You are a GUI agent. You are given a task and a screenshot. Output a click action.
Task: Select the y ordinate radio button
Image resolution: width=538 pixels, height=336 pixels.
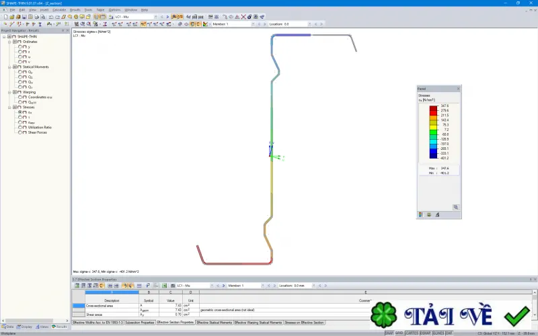point(20,46)
